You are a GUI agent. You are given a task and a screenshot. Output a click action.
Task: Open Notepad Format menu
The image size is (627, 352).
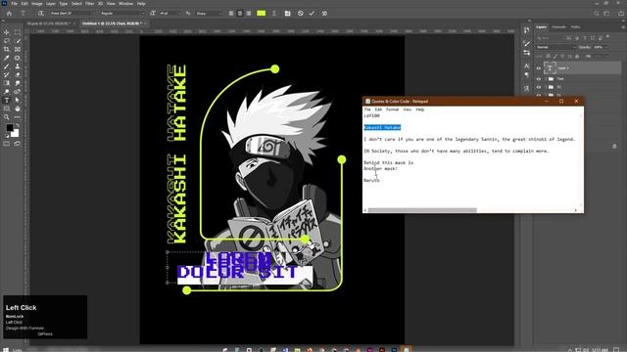[392, 110]
